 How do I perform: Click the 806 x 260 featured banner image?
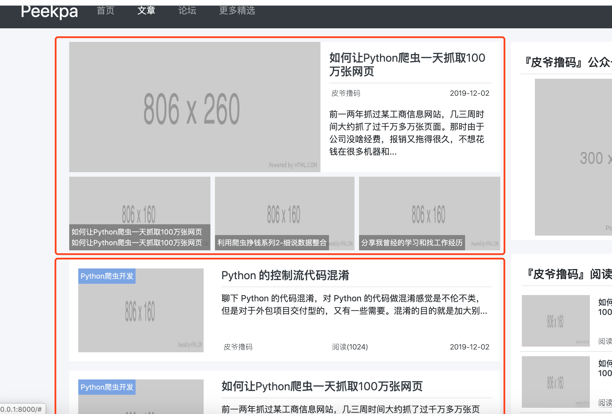pos(194,106)
